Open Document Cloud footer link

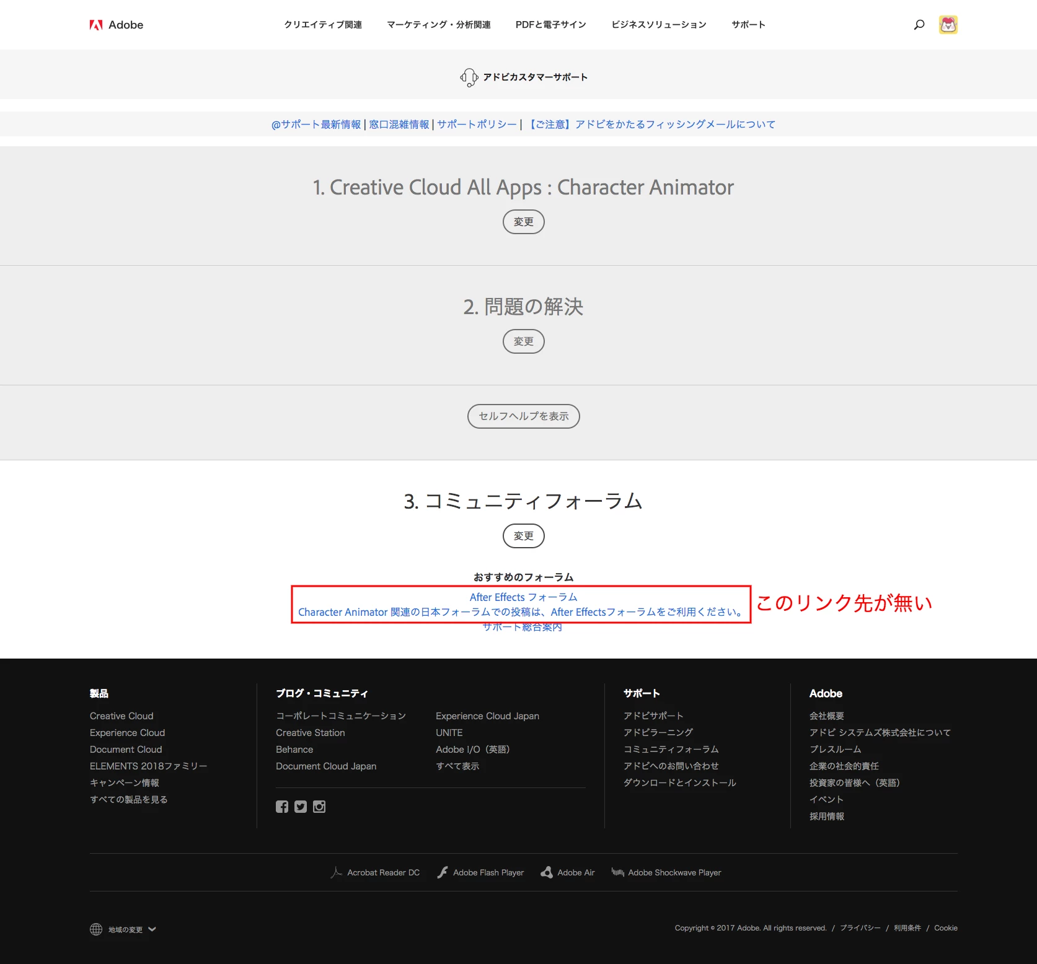pyautogui.click(x=126, y=750)
